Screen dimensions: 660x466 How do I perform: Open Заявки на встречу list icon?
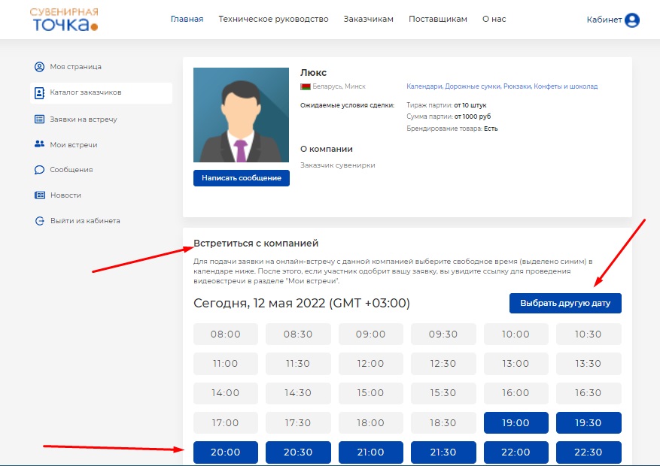click(39, 119)
